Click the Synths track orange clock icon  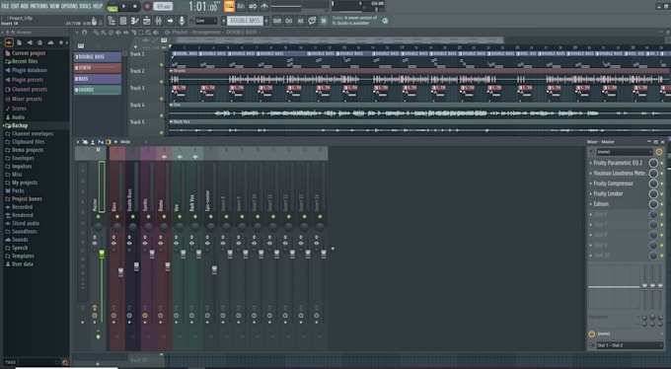tap(145, 316)
